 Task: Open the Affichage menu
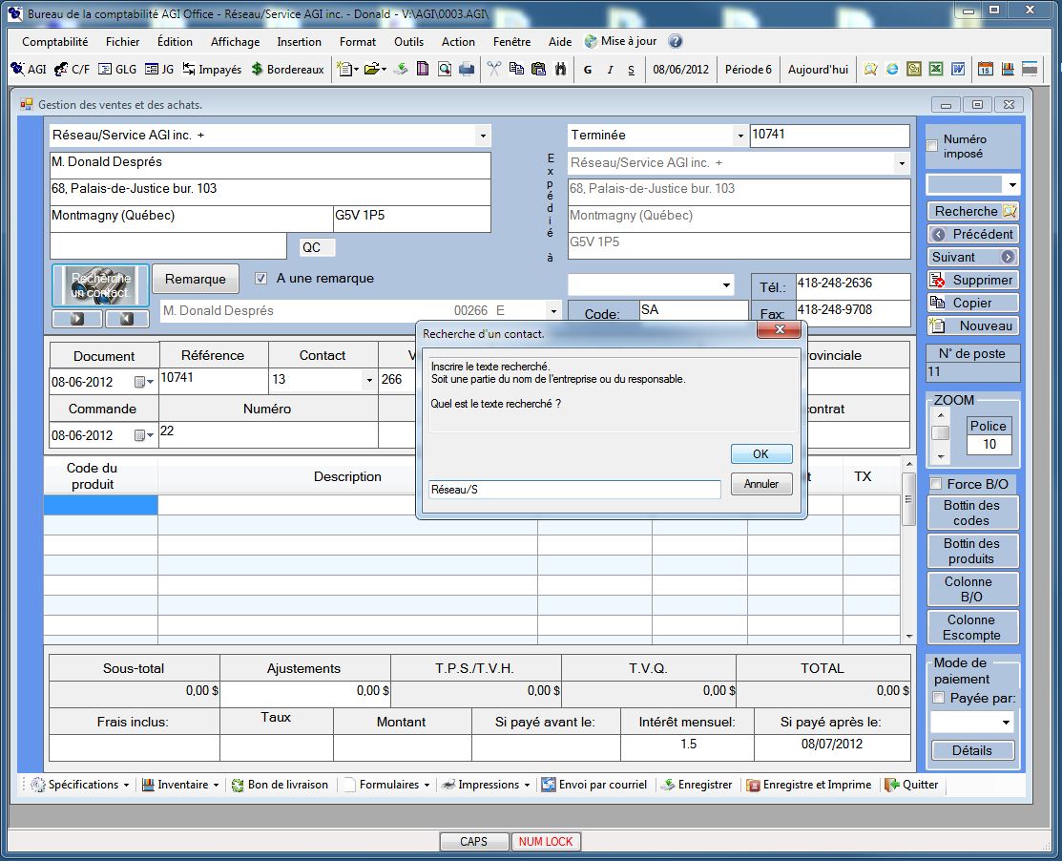235,41
